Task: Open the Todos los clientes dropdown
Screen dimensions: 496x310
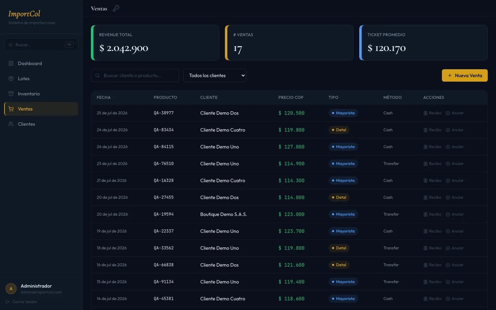Action: point(215,75)
